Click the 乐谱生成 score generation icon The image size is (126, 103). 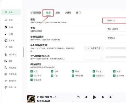click(6, 74)
